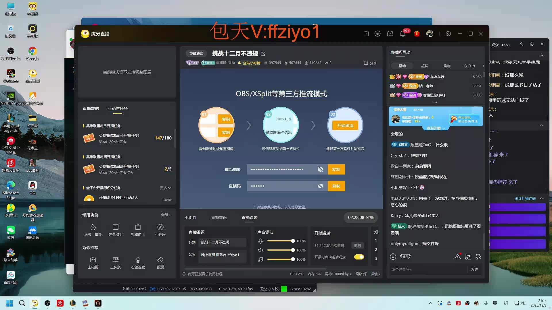Open the notifications bell with 99+ badge
The image size is (552, 310).
tap(402, 34)
